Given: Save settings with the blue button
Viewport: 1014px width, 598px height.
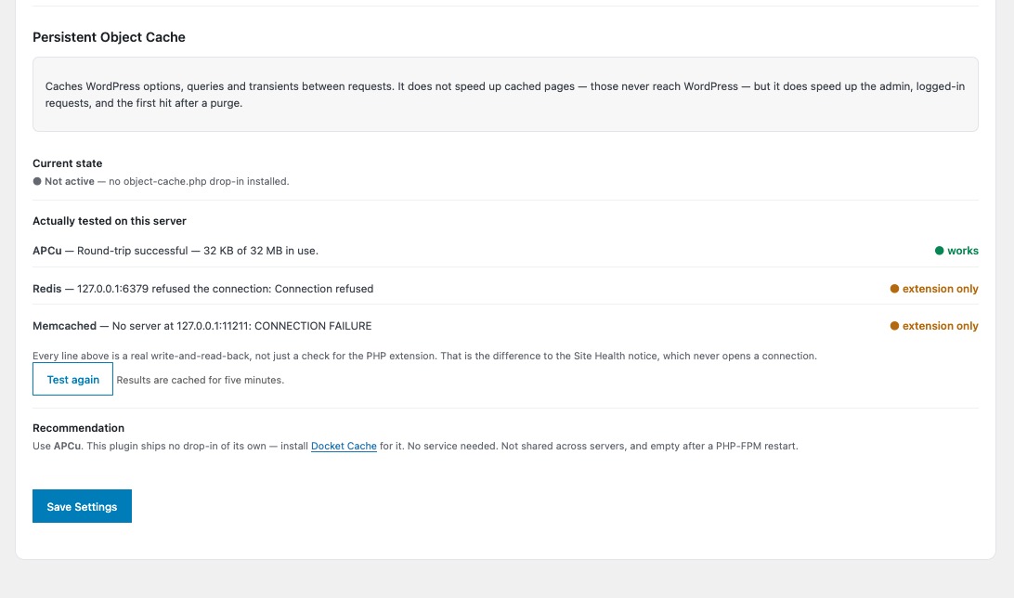Looking at the screenshot, I should point(82,506).
